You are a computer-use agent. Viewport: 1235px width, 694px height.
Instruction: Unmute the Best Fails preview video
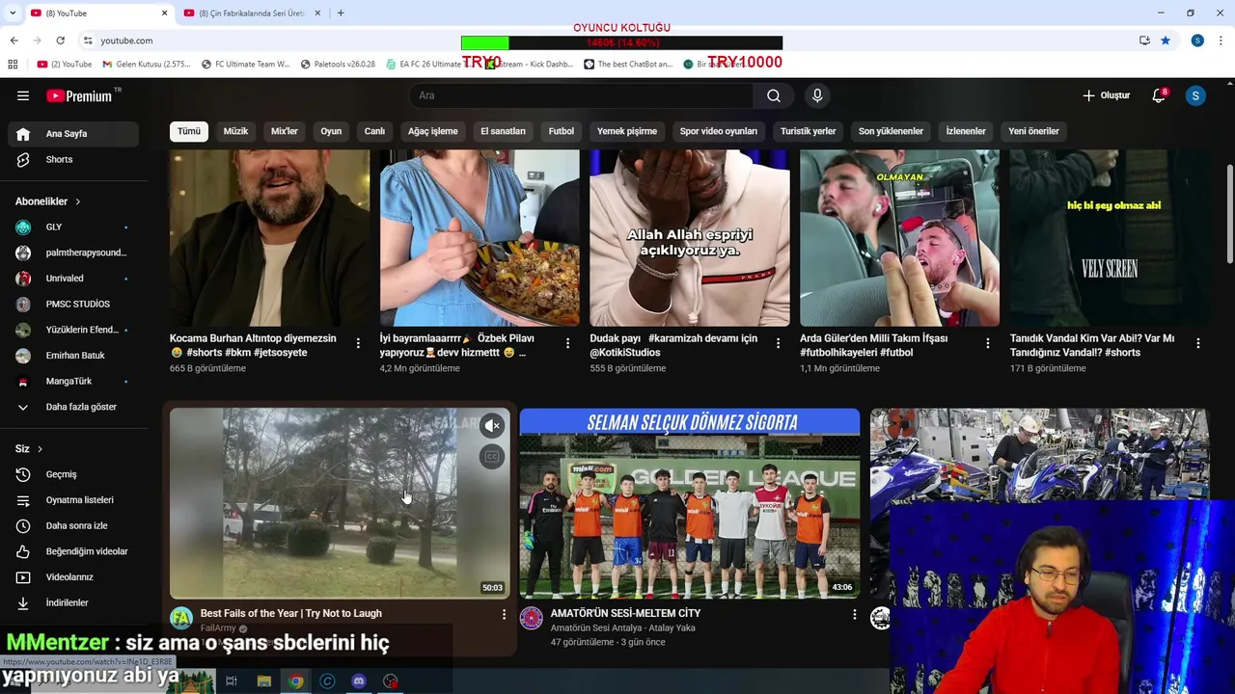pos(492,425)
